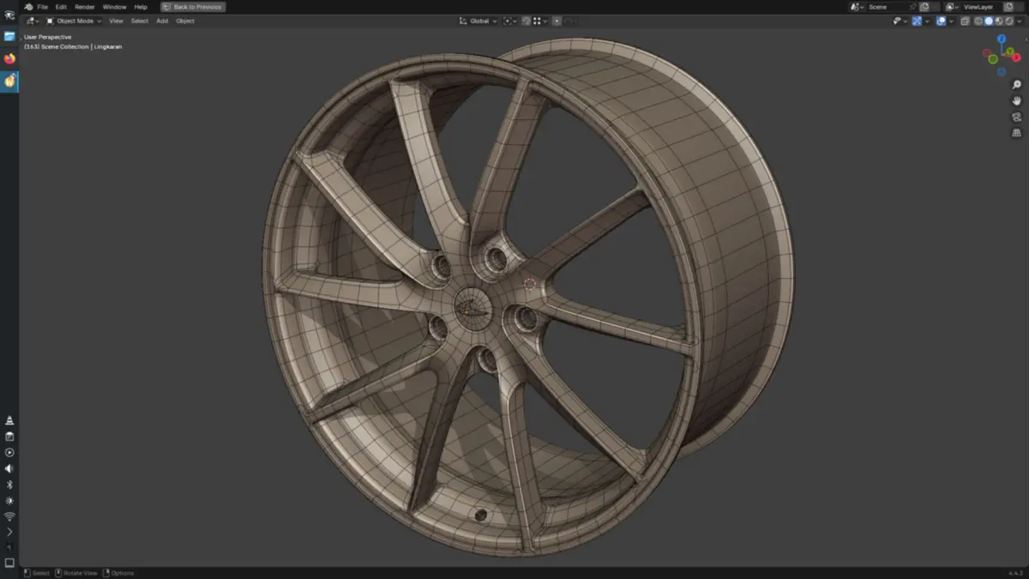1029x579 pixels.
Task: Open the brightness tray icon
Action: pos(9,501)
